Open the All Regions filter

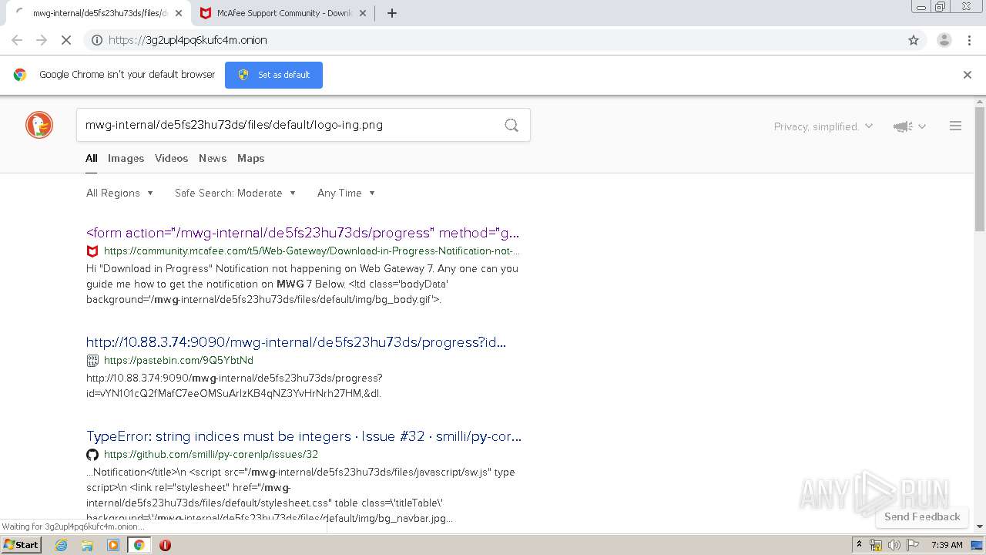click(119, 193)
